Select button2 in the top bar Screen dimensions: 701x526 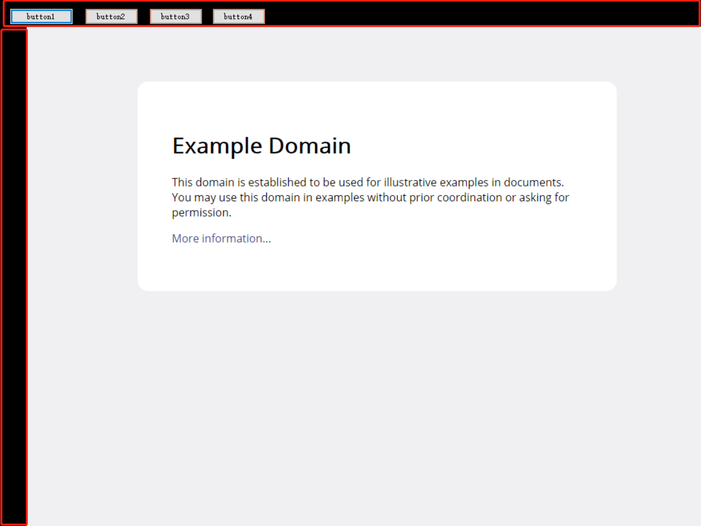pyautogui.click(x=111, y=16)
